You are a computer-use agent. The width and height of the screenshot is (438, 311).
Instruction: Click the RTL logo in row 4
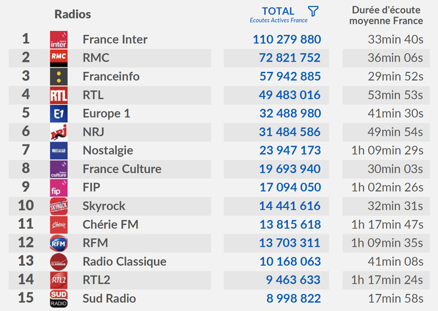pyautogui.click(x=58, y=95)
